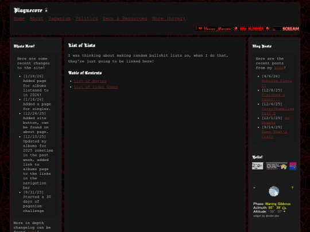Click the List of Lists heading
Image resolution: width=310 pixels, height=232 pixels.
pyautogui.click(x=82, y=45)
